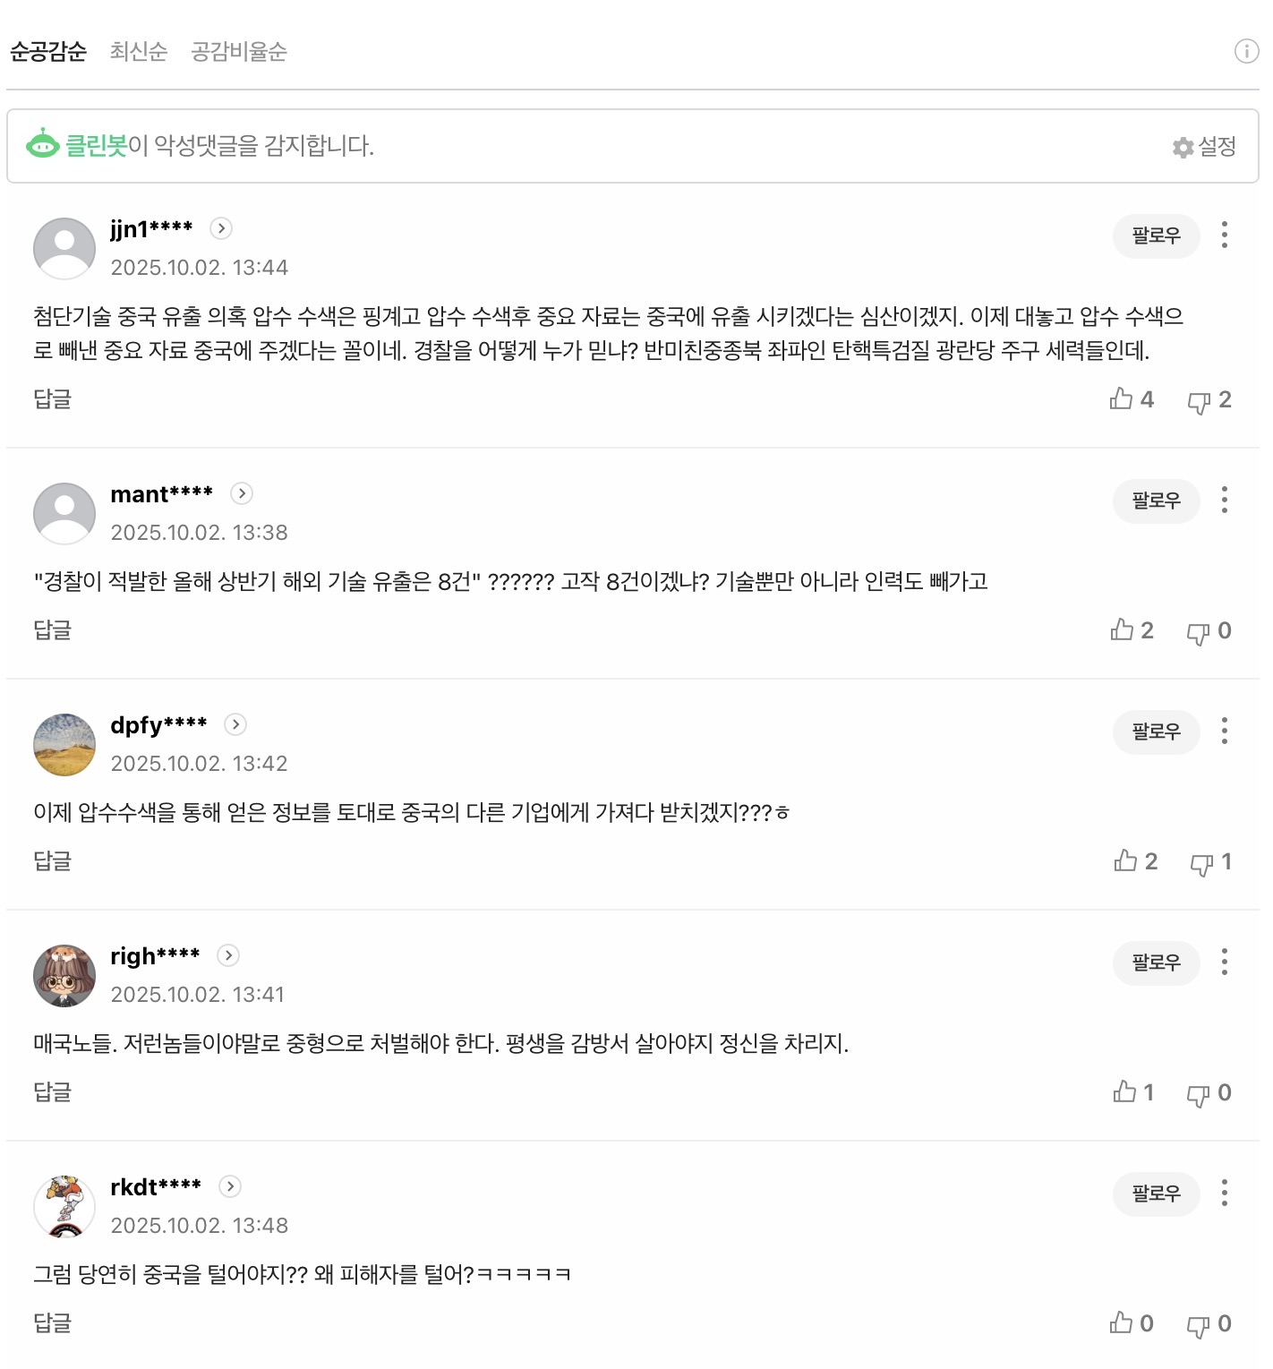1273x1369 pixels.
Task: Click 답글 under mant**** comment
Action: (52, 630)
